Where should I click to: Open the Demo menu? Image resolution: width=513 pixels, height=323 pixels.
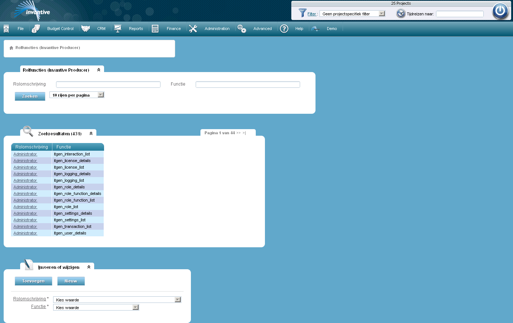[x=332, y=29]
